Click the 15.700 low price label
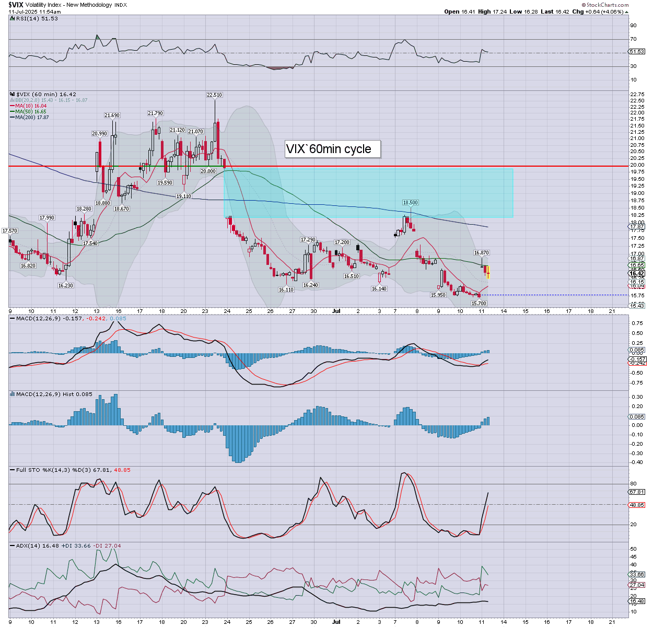The height and width of the screenshot is (627, 653). [x=479, y=303]
